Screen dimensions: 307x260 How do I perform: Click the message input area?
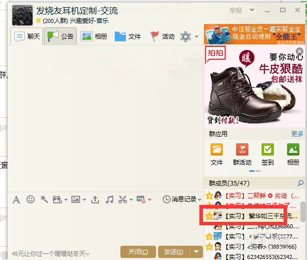click(x=106, y=225)
